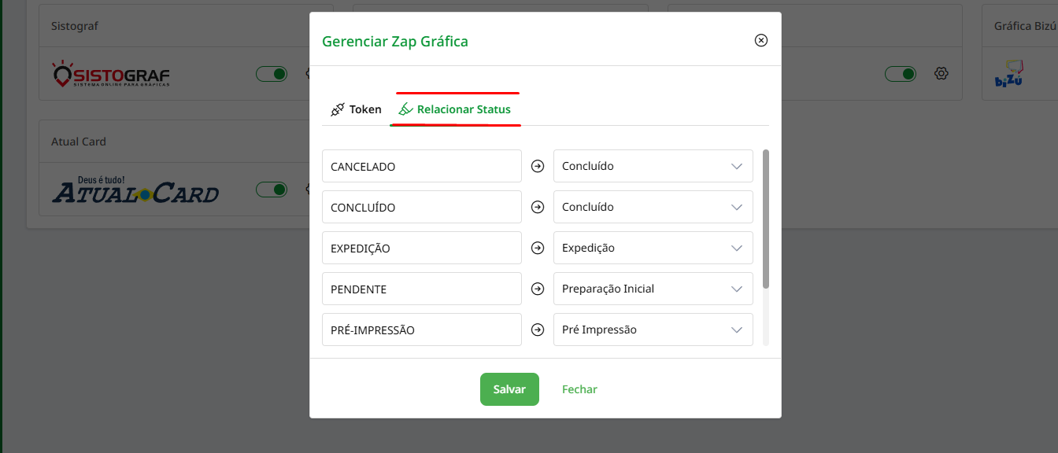1058x453 pixels.
Task: Open settings gear on the top right card
Action: click(941, 74)
